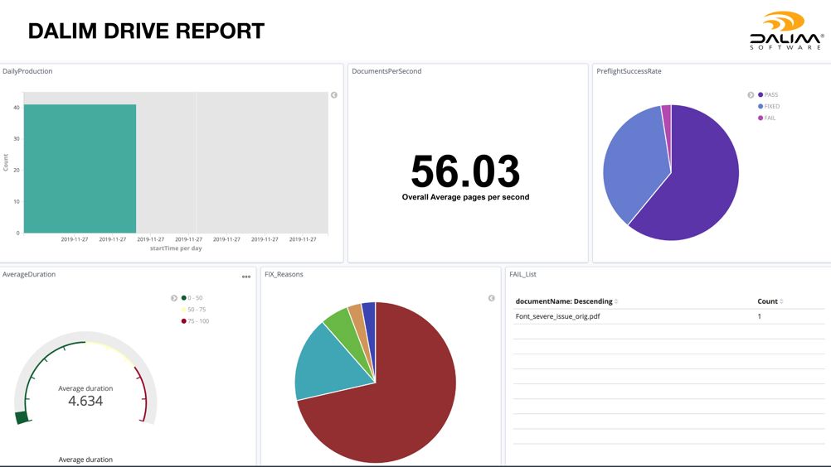The height and width of the screenshot is (467, 831).
Task: Click the DALIM DRIVE REPORT heading
Action: click(146, 31)
